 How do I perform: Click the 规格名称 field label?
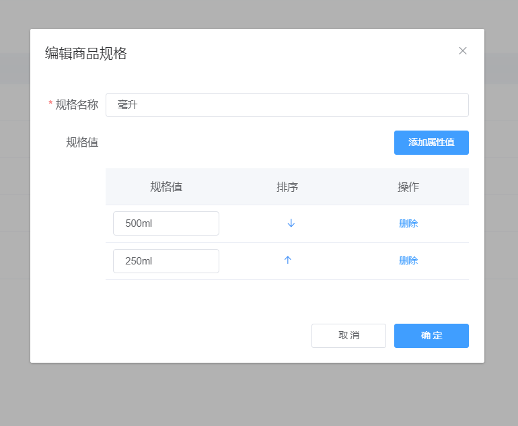click(x=77, y=104)
